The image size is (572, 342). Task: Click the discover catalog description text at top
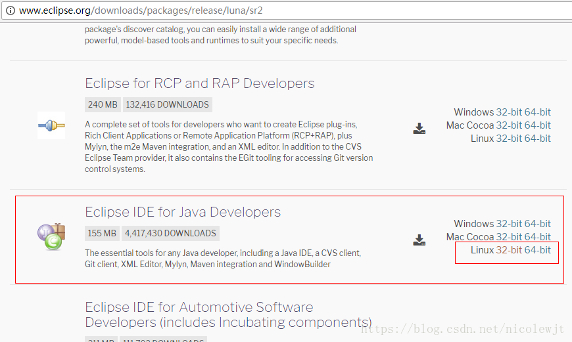(x=221, y=35)
